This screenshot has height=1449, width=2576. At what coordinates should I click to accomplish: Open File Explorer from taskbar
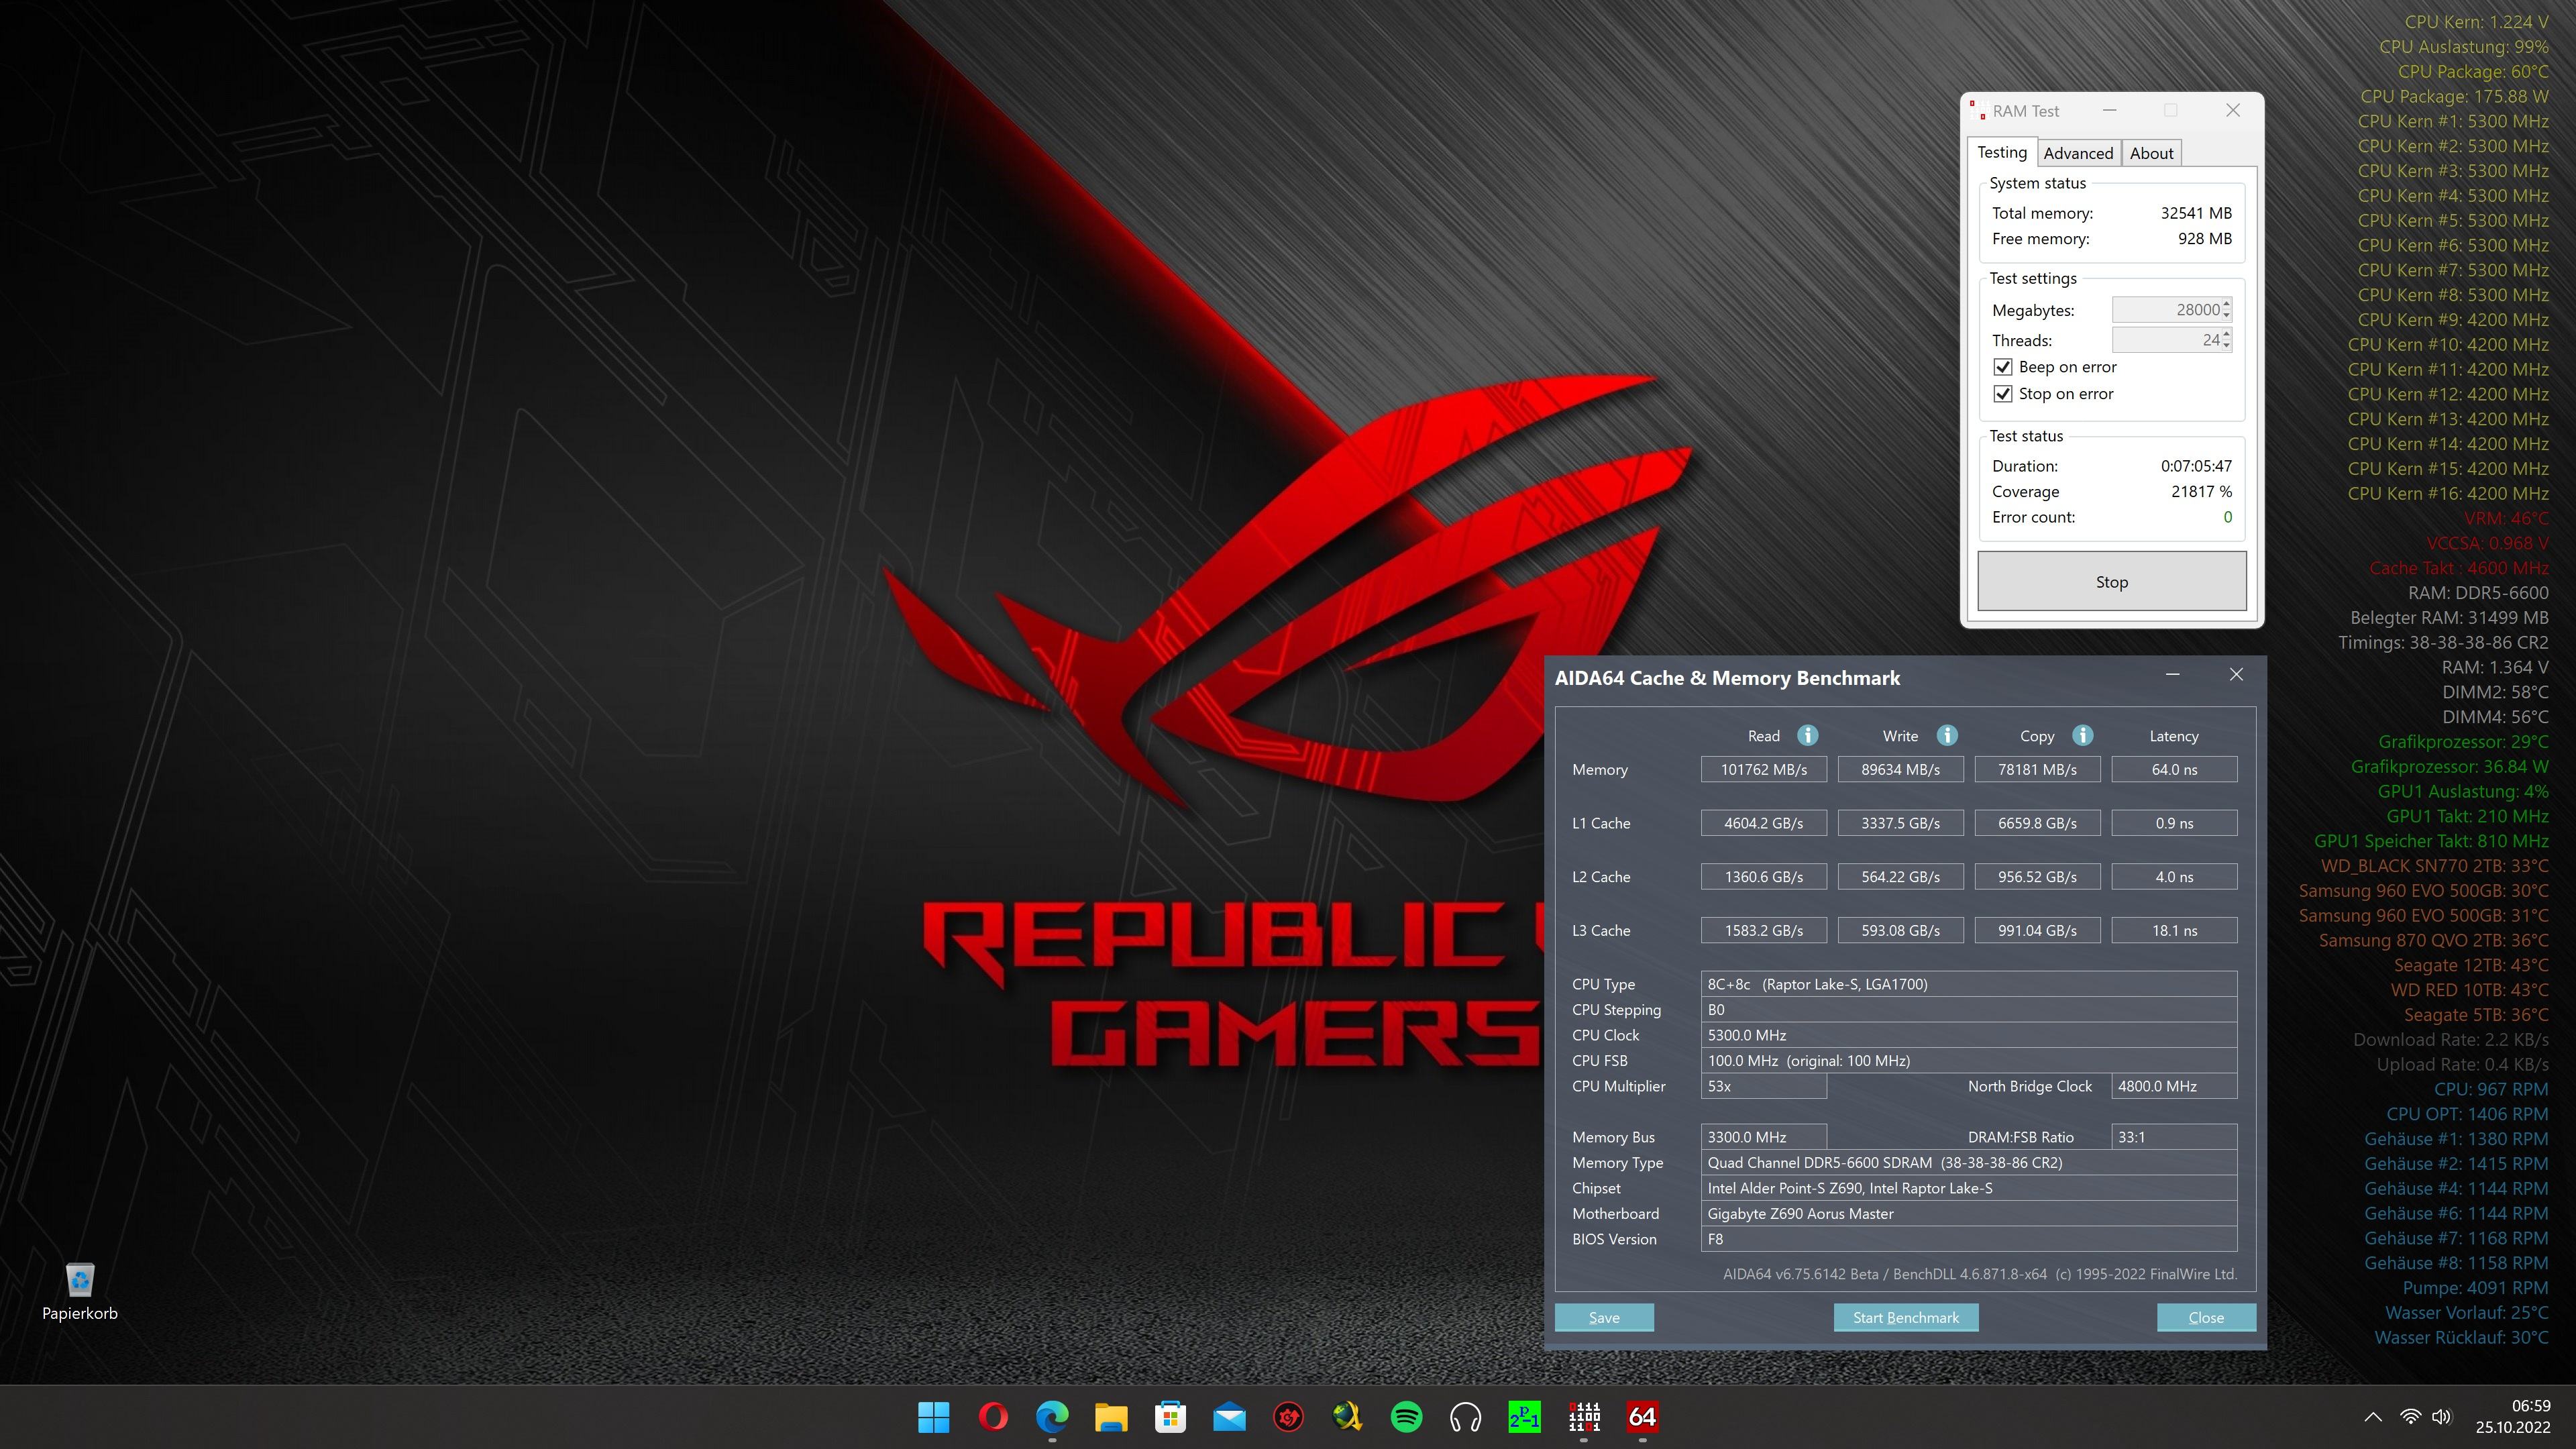(x=1111, y=1417)
